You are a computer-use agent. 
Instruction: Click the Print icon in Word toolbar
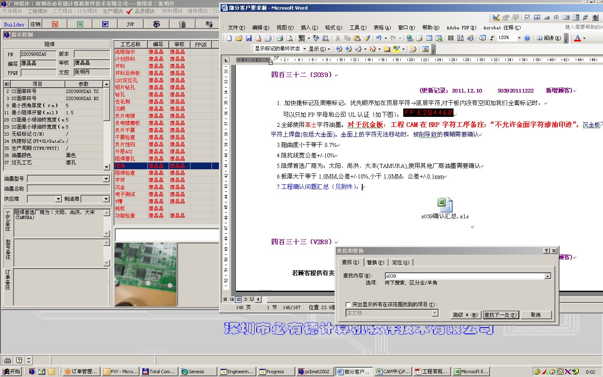pyautogui.click(x=280, y=38)
